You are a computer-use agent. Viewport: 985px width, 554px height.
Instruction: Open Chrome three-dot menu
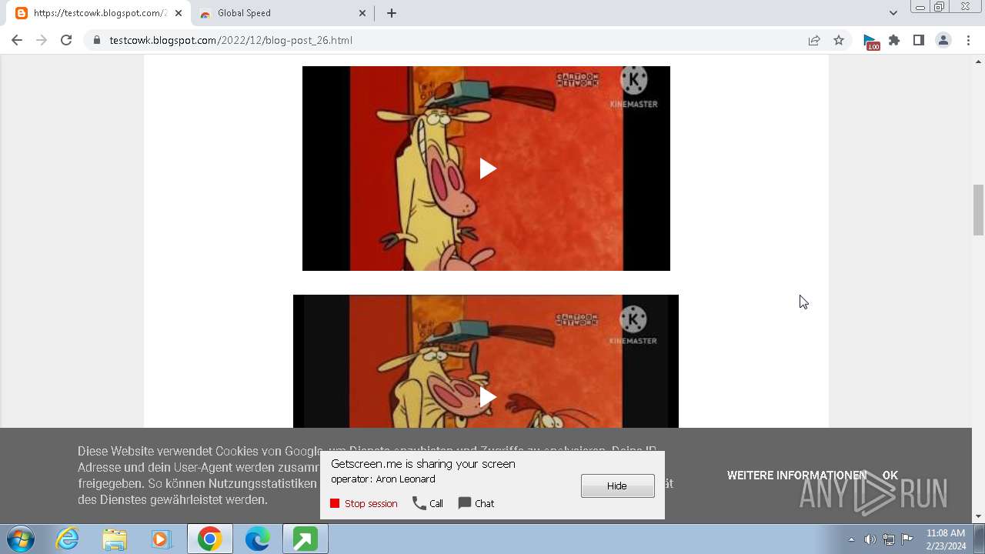point(968,40)
